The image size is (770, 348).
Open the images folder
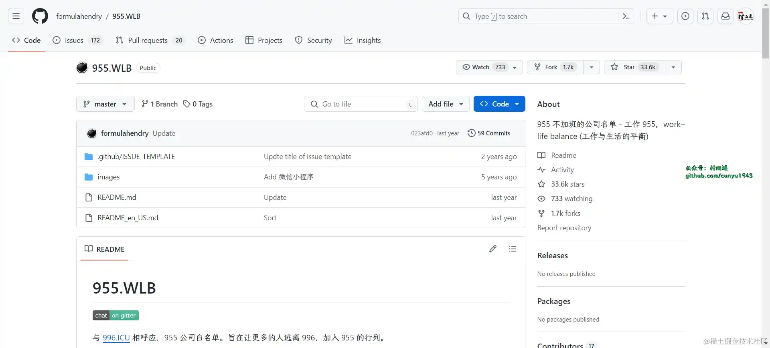click(x=108, y=177)
